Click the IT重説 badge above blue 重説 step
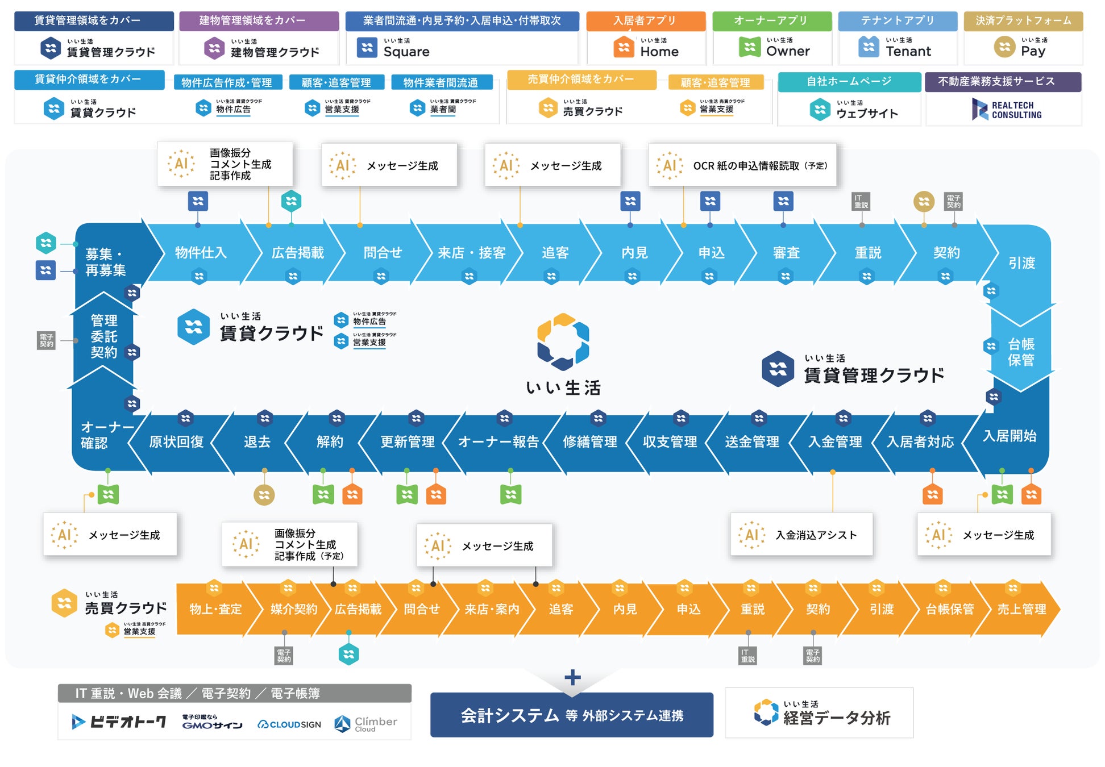Screen dimensions: 1105x767 pyautogui.click(x=862, y=202)
